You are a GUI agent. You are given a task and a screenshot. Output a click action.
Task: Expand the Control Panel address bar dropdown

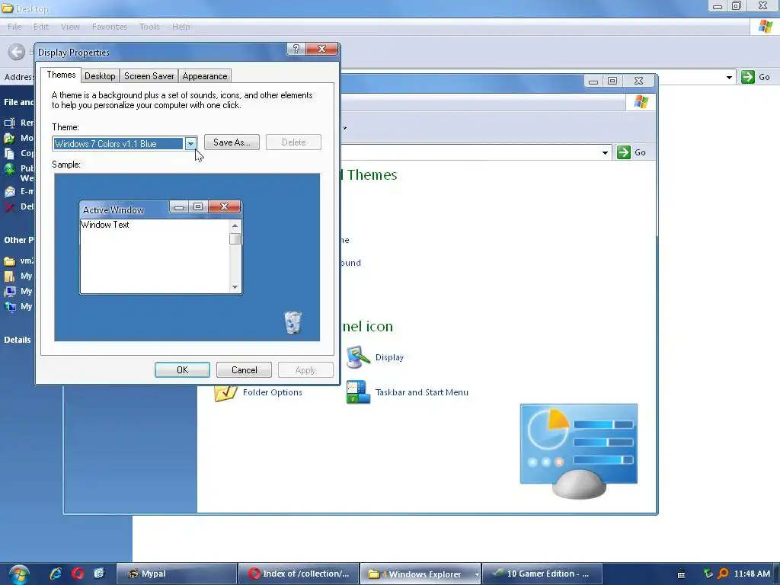(x=605, y=152)
